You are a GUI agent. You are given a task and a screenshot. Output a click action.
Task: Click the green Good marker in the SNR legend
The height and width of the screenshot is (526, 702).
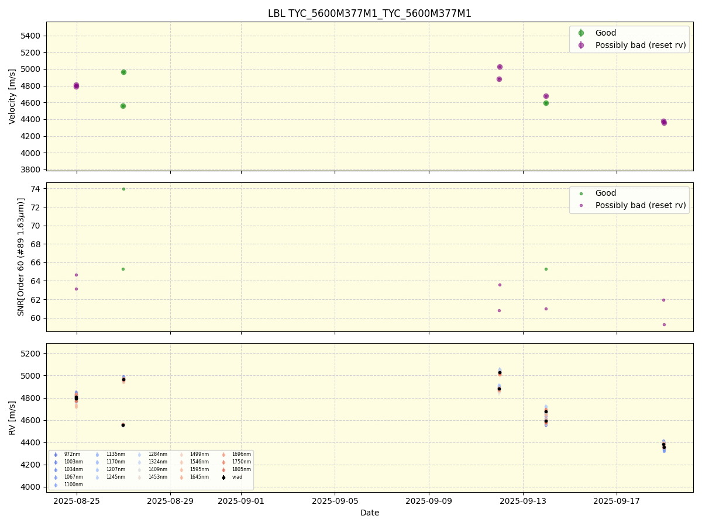pyautogui.click(x=581, y=193)
